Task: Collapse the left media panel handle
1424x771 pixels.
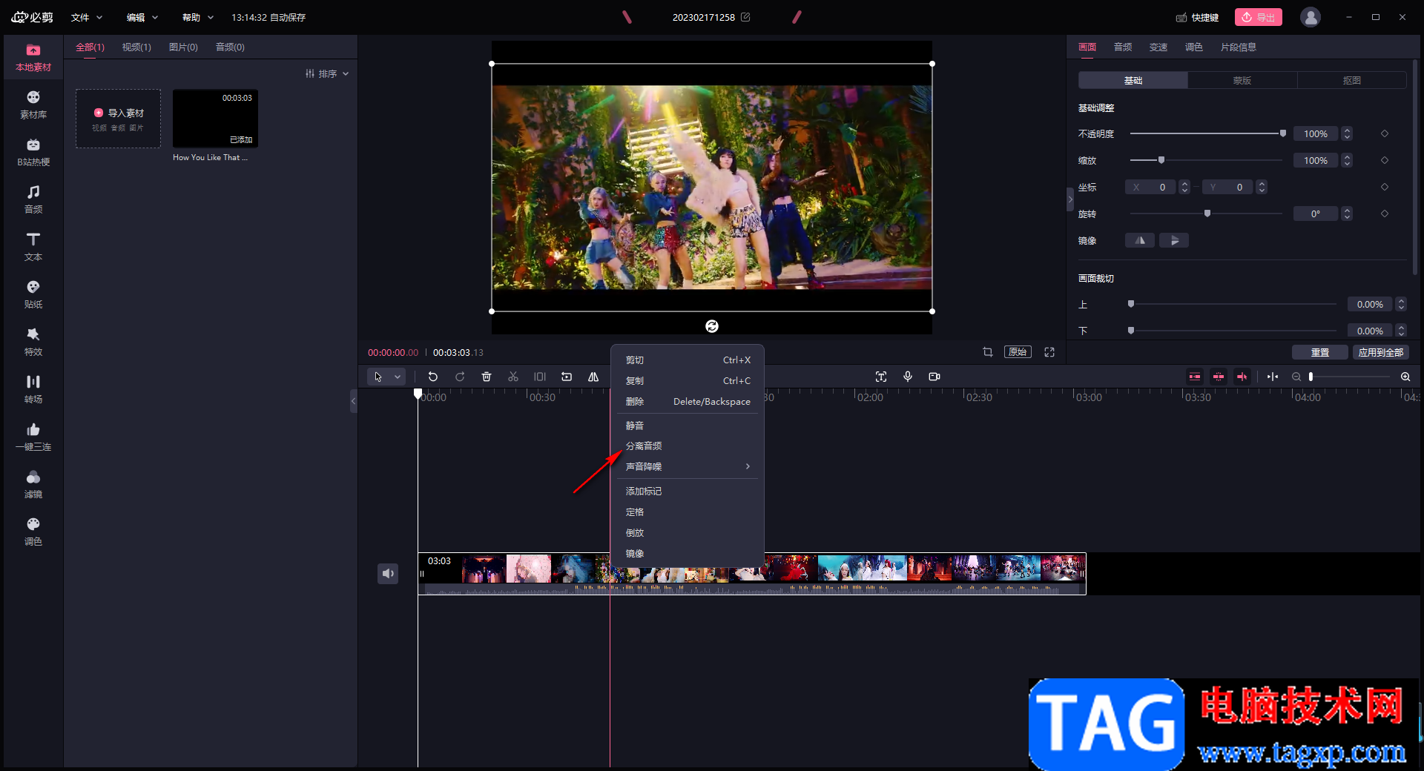Action: [354, 401]
